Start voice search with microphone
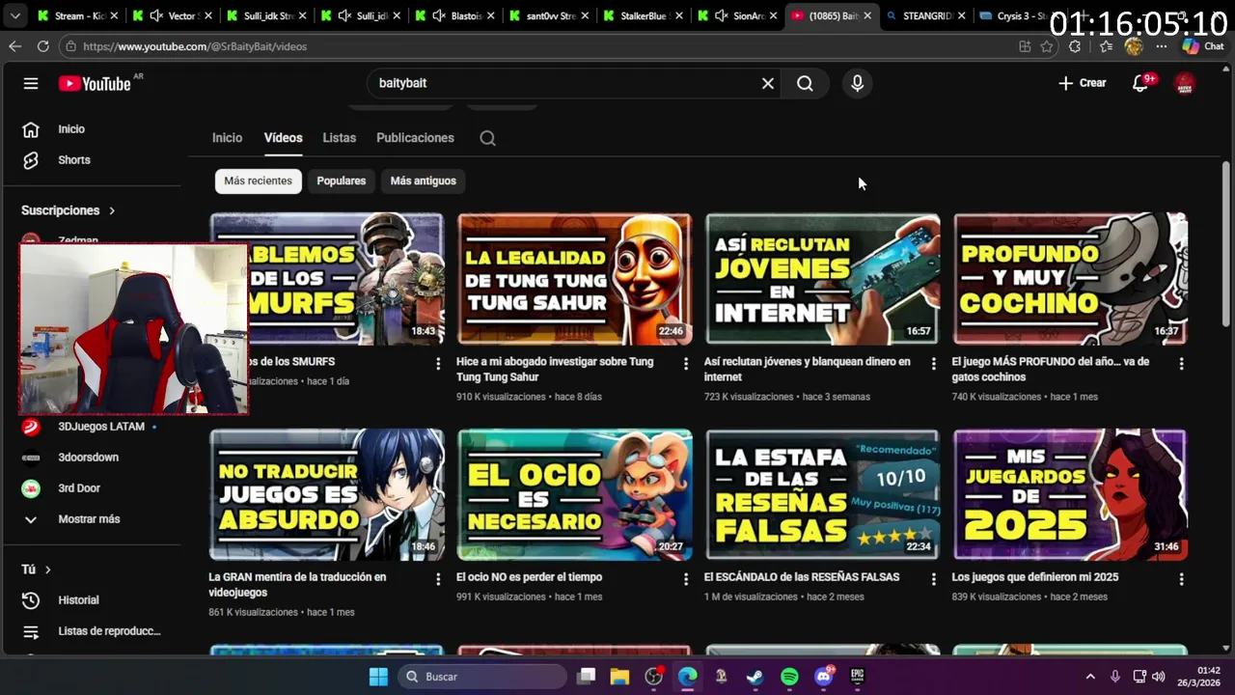 pyautogui.click(x=857, y=84)
